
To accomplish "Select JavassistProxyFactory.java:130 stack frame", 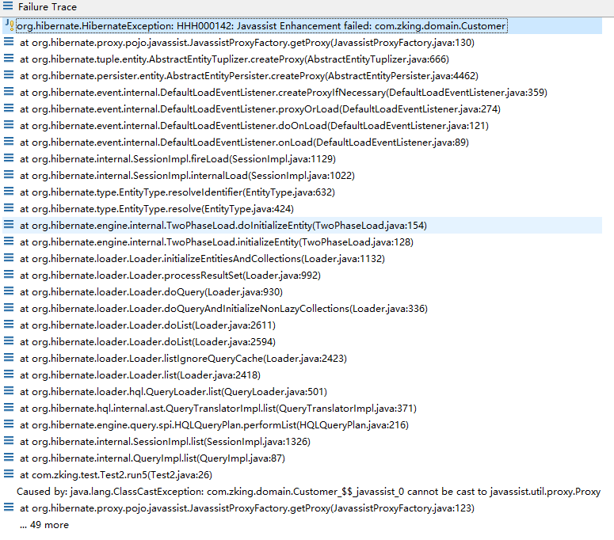I will [x=247, y=43].
